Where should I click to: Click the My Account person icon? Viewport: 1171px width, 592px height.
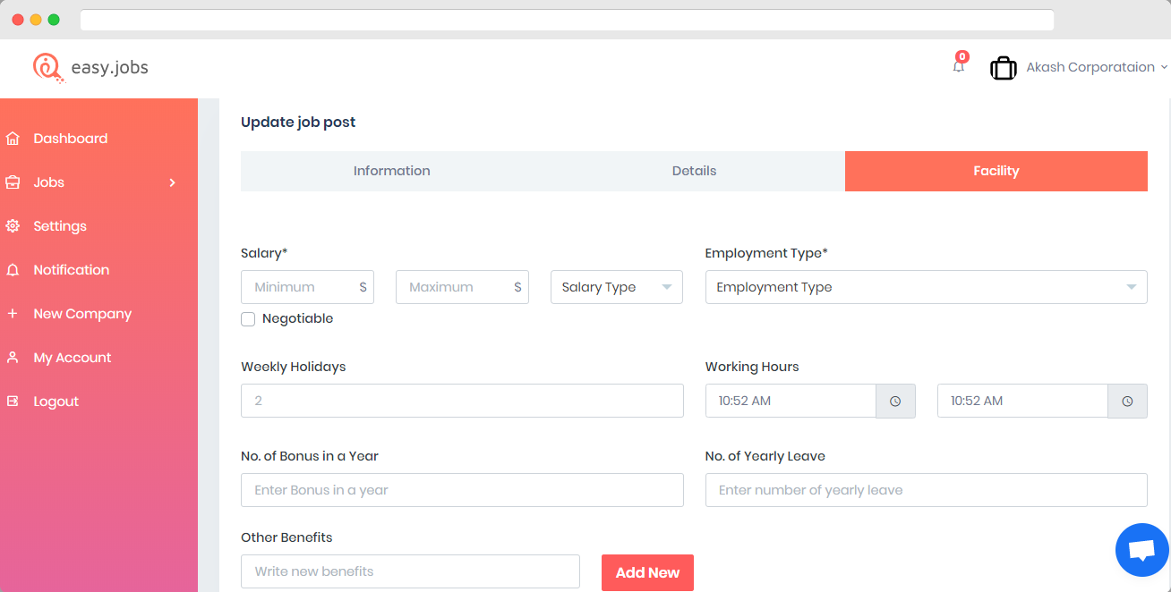[13, 358]
